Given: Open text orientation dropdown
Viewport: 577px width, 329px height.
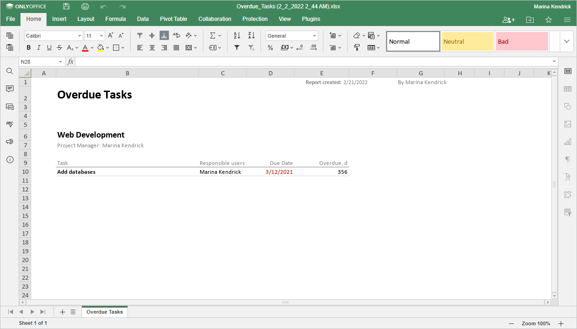Looking at the screenshot, I should pyautogui.click(x=195, y=36).
